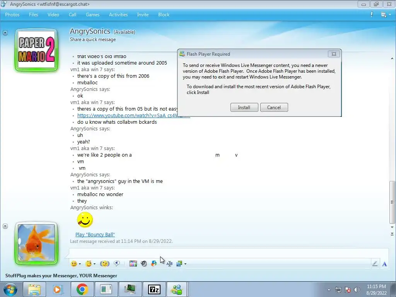Click the wink face icon
This screenshot has height=297, width=396.
(x=89, y=264)
